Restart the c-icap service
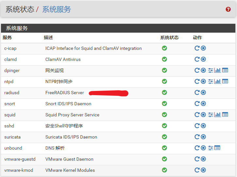The height and width of the screenshot is (177, 237). [x=197, y=48]
